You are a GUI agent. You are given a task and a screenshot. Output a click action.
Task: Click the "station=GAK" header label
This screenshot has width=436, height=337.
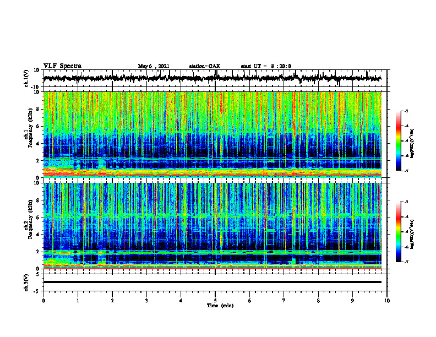pos(205,66)
